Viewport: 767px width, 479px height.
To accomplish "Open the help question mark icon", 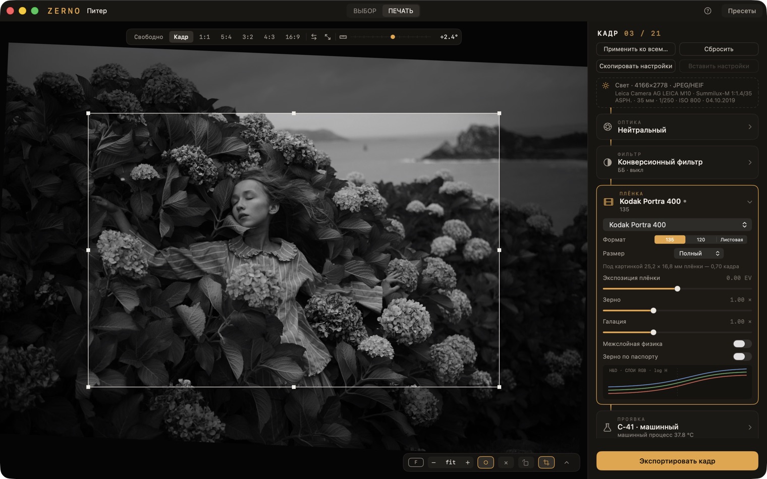I will point(708,11).
